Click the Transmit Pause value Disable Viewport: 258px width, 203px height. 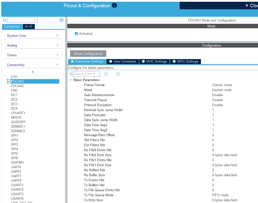click(x=217, y=100)
